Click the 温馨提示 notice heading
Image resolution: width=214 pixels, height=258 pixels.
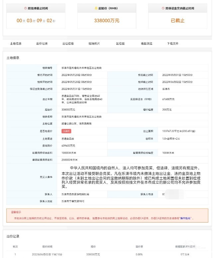tap(16, 212)
